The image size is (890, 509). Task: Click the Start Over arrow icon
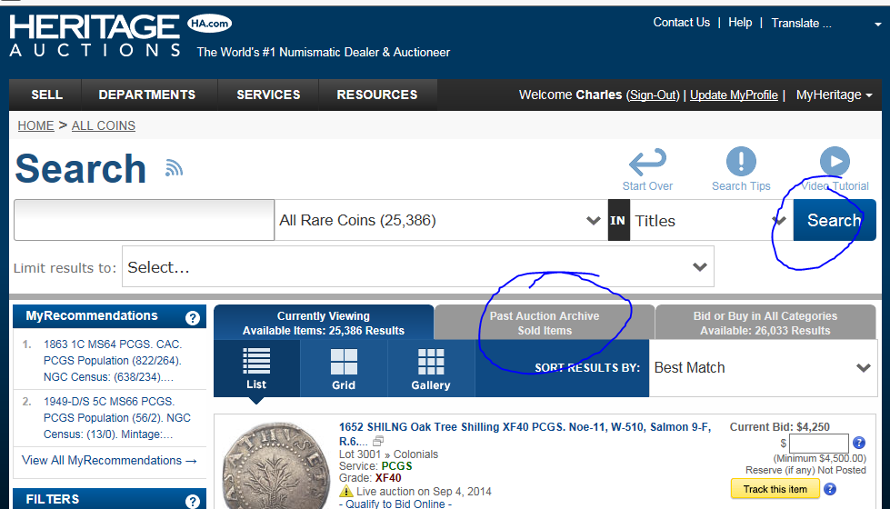pos(647,162)
